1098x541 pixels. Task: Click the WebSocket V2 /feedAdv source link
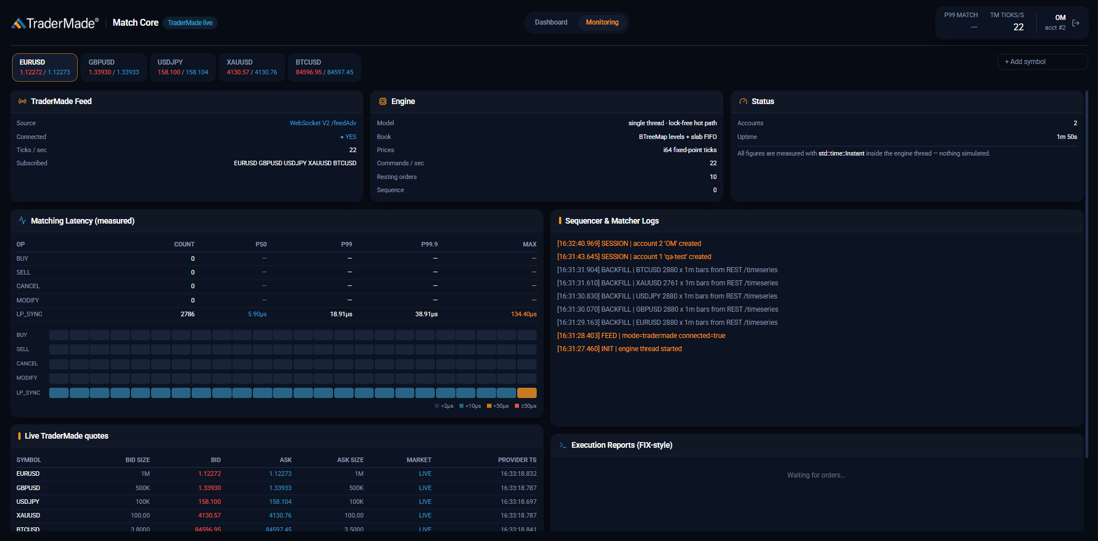click(x=323, y=123)
